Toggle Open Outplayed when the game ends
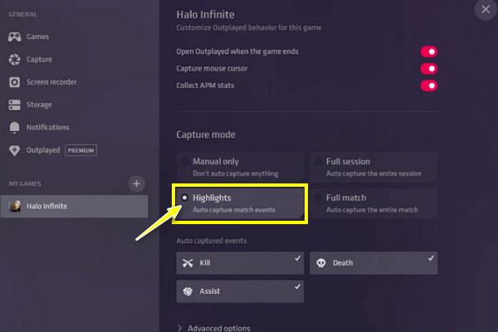Image resolution: width=498 pixels, height=332 pixels. (x=428, y=51)
